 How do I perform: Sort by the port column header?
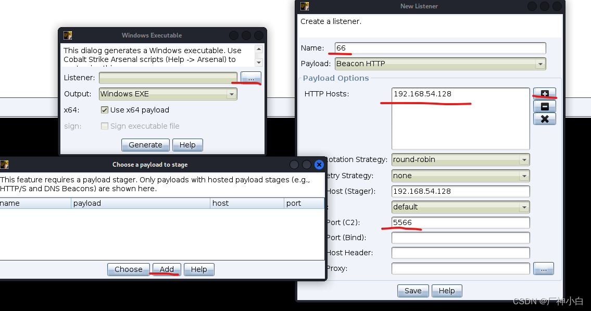pos(304,204)
